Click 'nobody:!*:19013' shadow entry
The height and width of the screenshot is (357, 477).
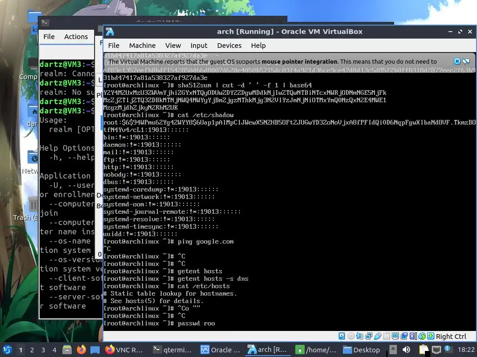(x=142, y=175)
